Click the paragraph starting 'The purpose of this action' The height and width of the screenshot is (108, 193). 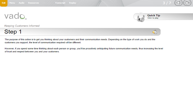80,41
